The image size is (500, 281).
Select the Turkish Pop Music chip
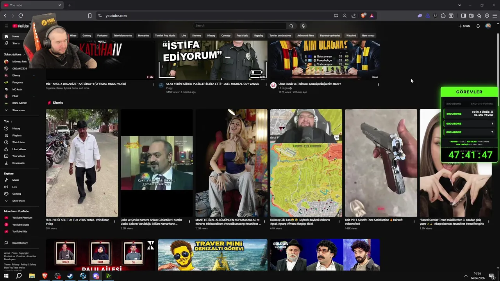(165, 36)
